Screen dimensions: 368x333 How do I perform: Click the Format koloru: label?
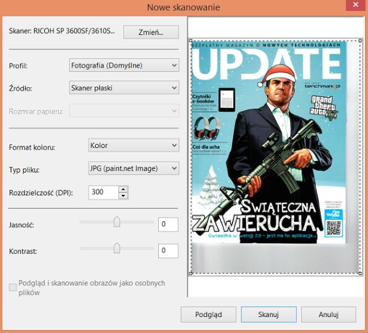coord(32,147)
